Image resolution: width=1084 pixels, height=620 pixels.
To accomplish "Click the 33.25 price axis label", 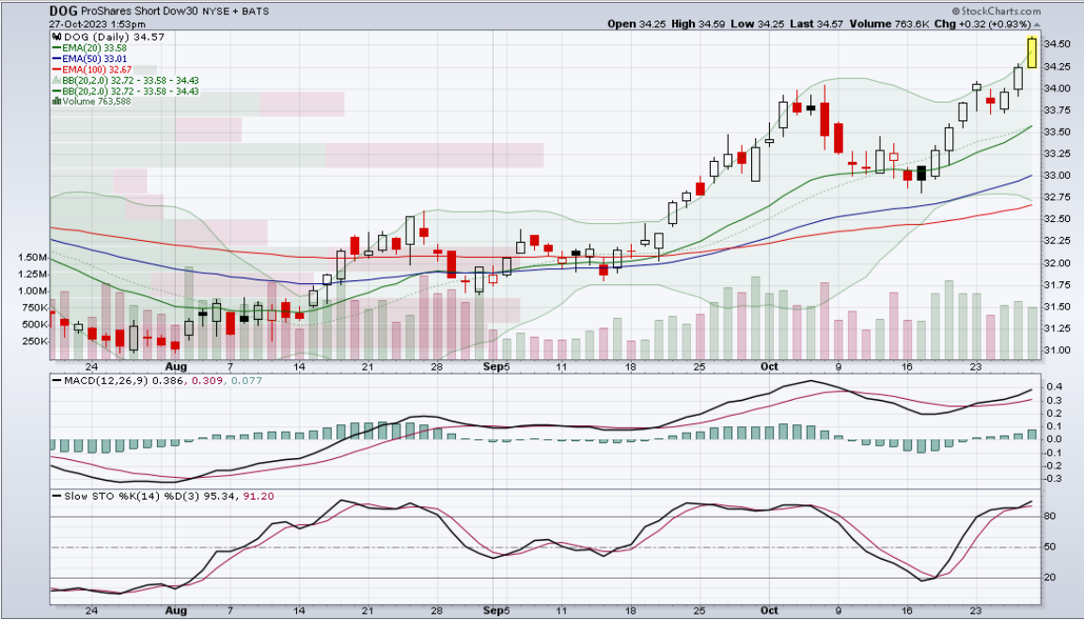I will pyautogui.click(x=1057, y=153).
